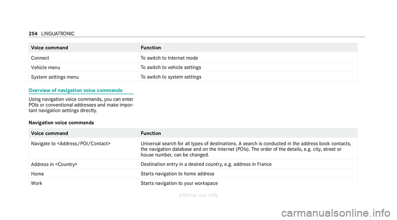Click 'Starts navigation to home address' text
This screenshot has height=220, width=397.
point(177,174)
